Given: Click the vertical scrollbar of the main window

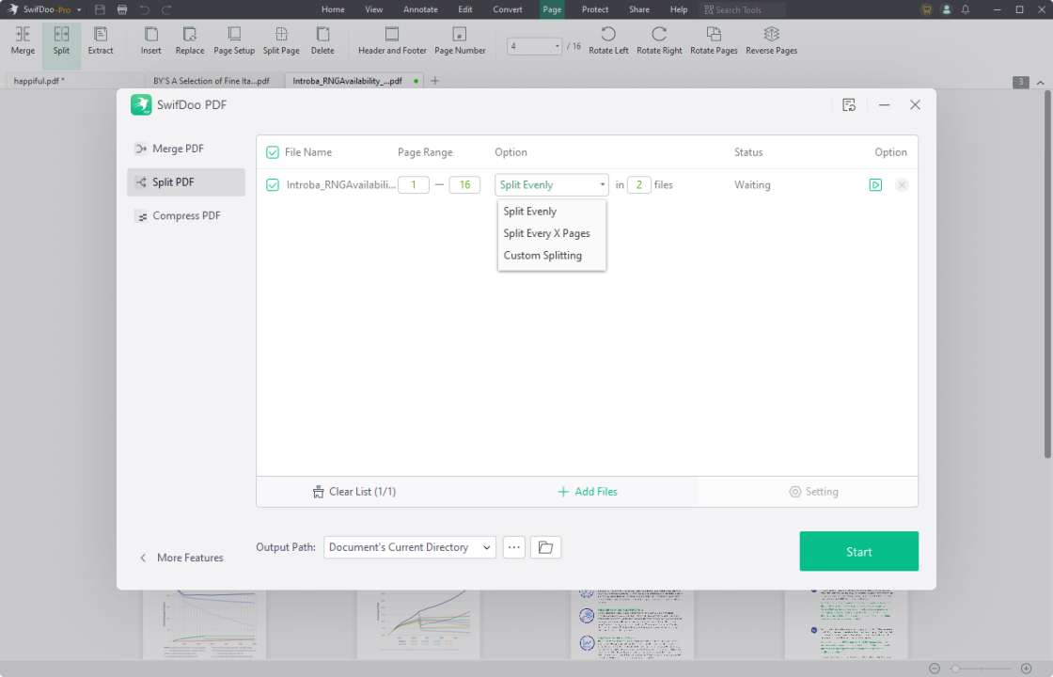Looking at the screenshot, I should (x=1047, y=276).
